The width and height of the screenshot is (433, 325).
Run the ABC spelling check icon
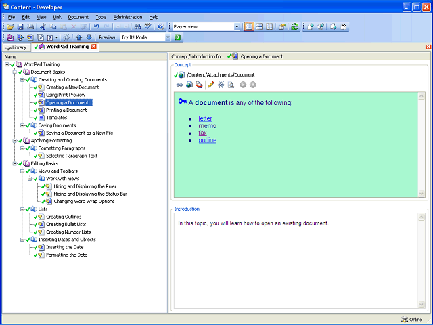point(148,27)
